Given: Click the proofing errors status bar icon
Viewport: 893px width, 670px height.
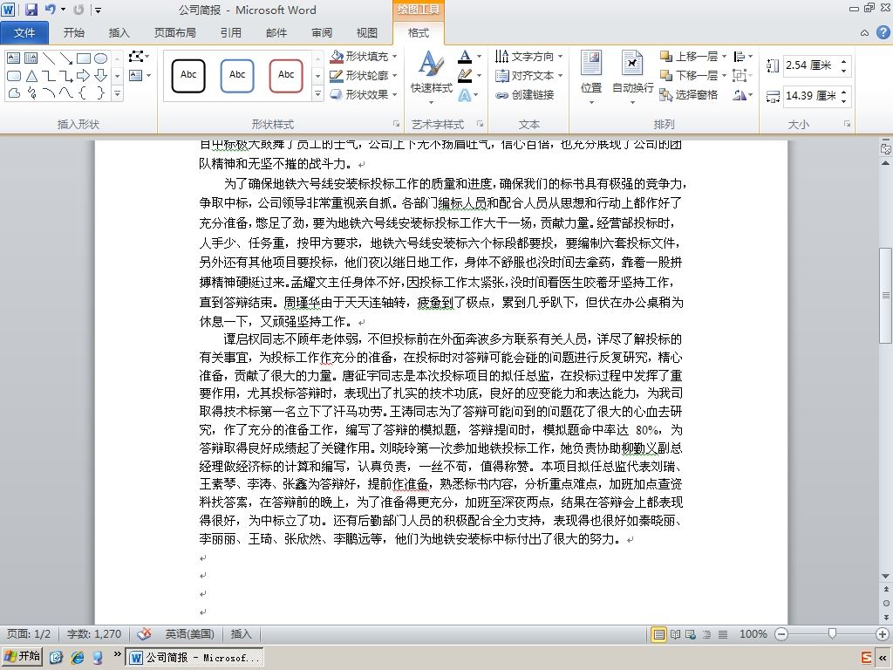Looking at the screenshot, I should click(145, 633).
